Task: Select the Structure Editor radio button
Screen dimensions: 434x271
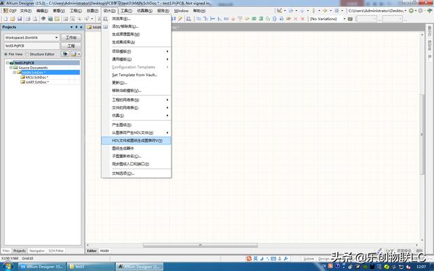Action: point(27,54)
